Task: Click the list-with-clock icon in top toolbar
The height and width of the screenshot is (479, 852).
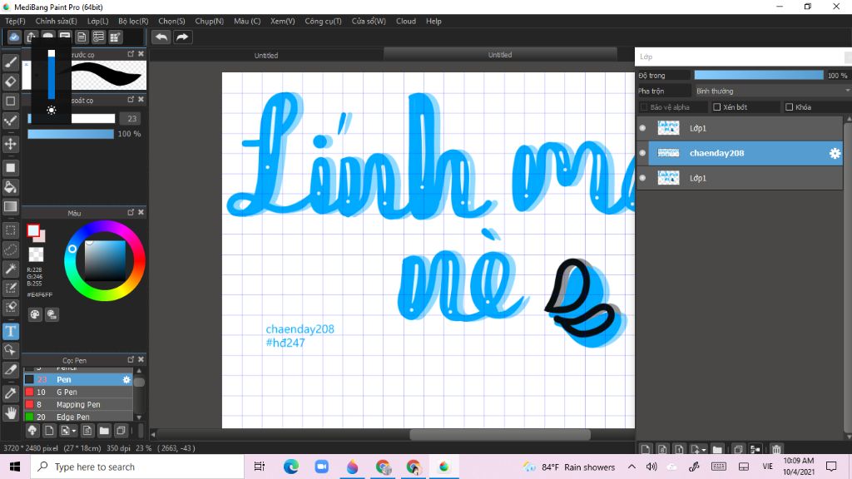Action: [98, 37]
